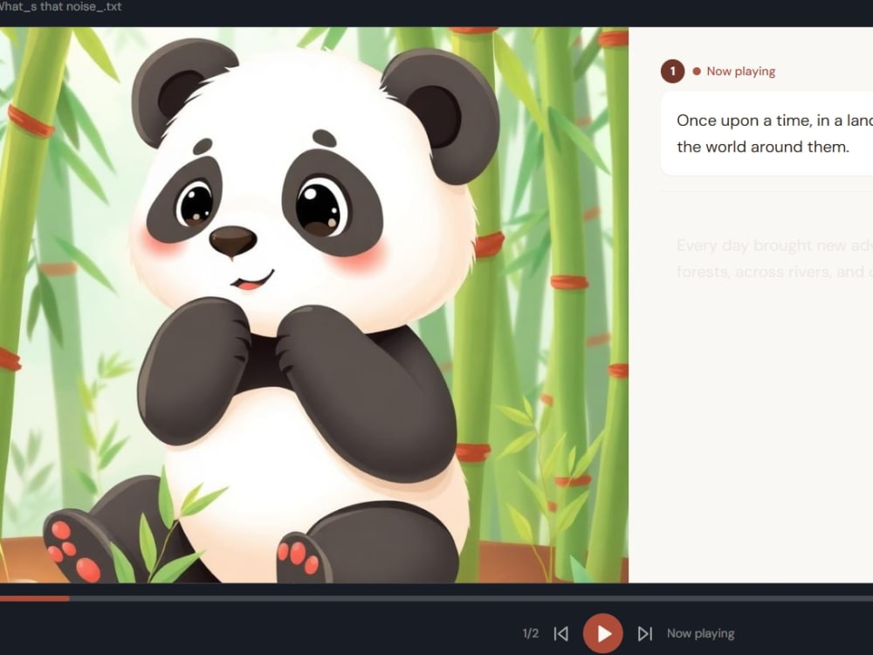
Task: Select the 'Once upon a time' paragraph card
Action: tap(767, 134)
